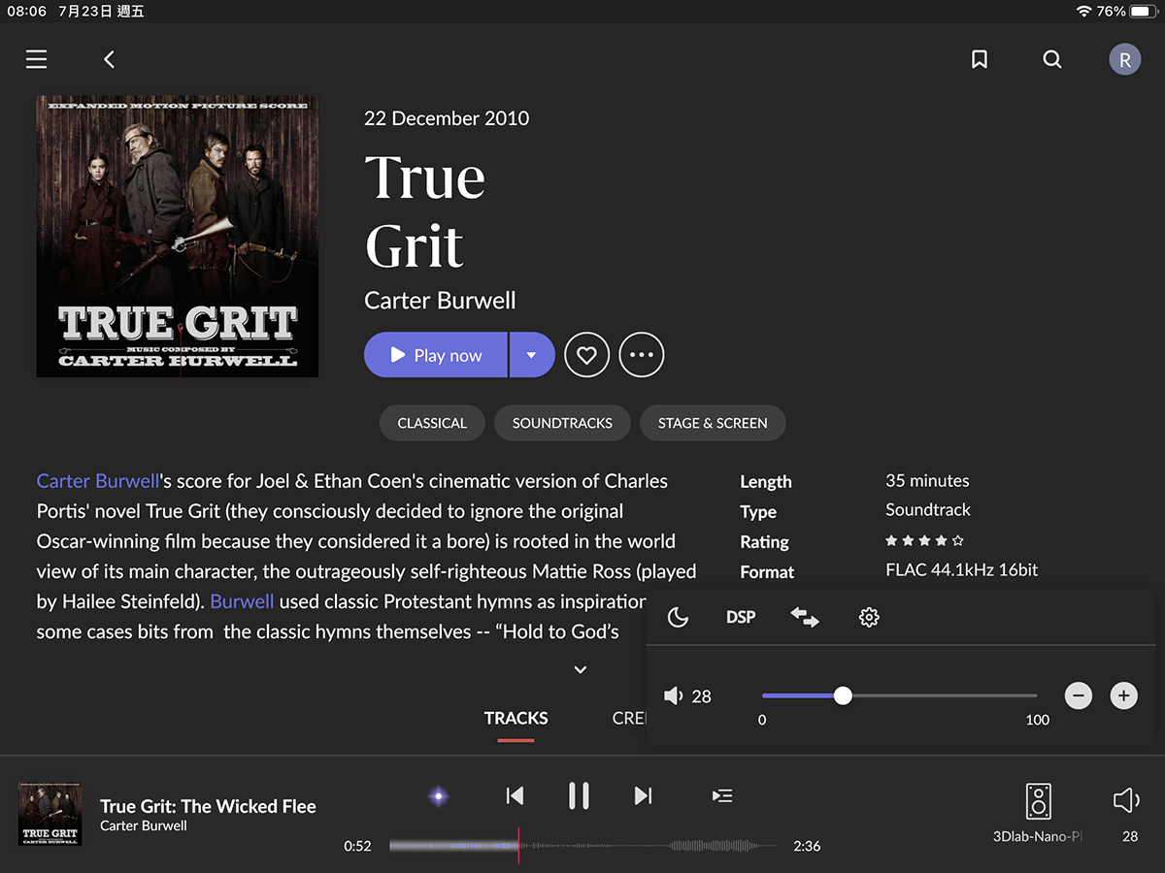Go back with the left chevron

109,59
